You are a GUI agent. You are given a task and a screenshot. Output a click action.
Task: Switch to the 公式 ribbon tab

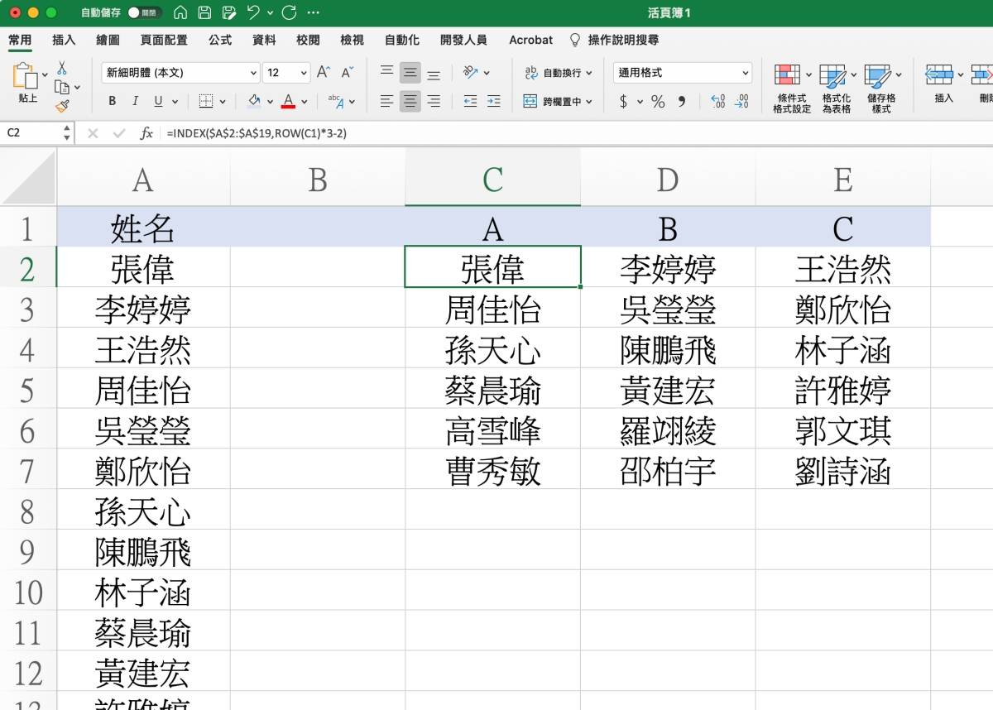pyautogui.click(x=219, y=39)
